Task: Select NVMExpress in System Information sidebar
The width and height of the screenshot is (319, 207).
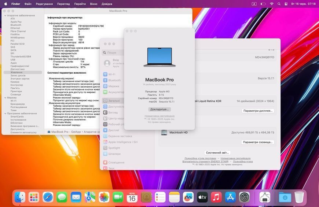Action: click(18, 38)
